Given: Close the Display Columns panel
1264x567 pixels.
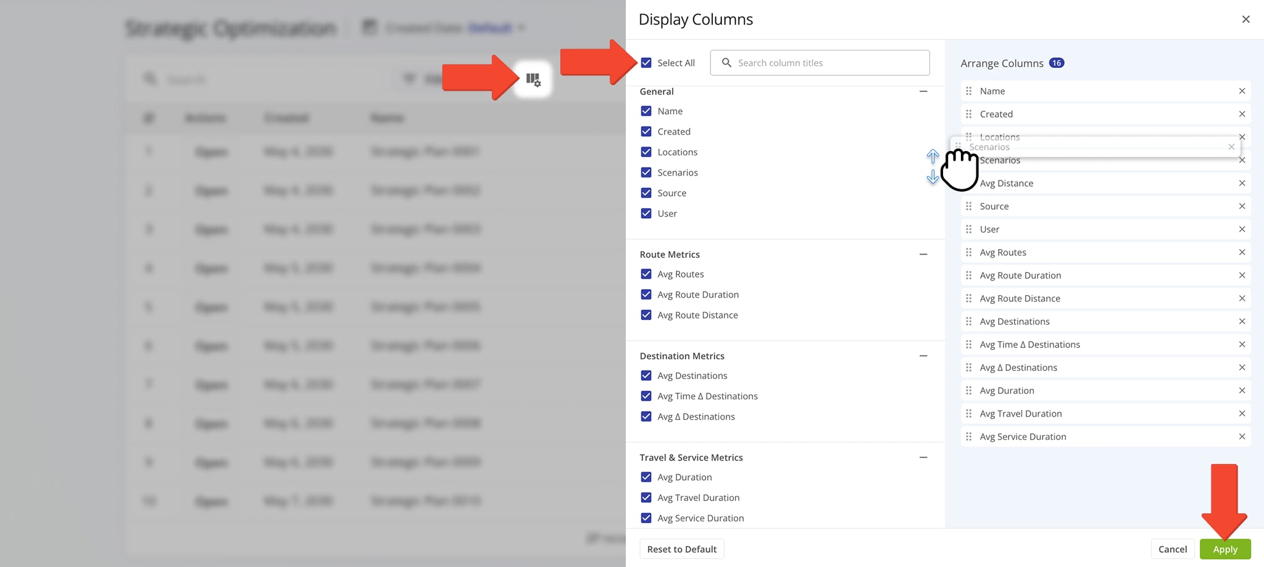Looking at the screenshot, I should pos(1245,19).
